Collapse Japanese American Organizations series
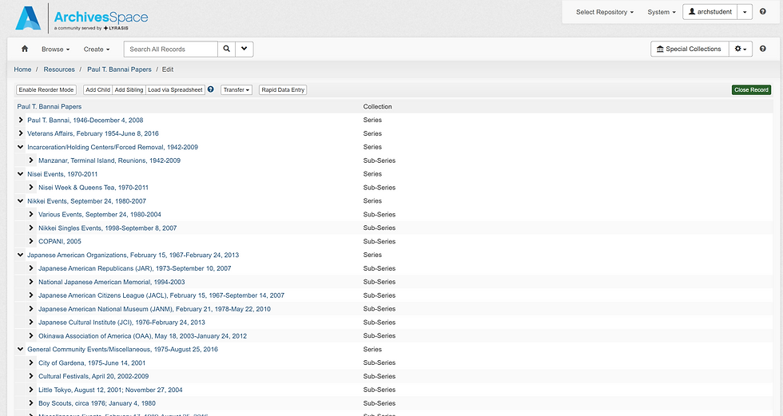 click(x=21, y=255)
